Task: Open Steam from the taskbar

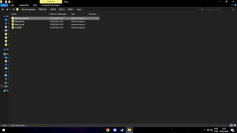Action: click(122, 130)
